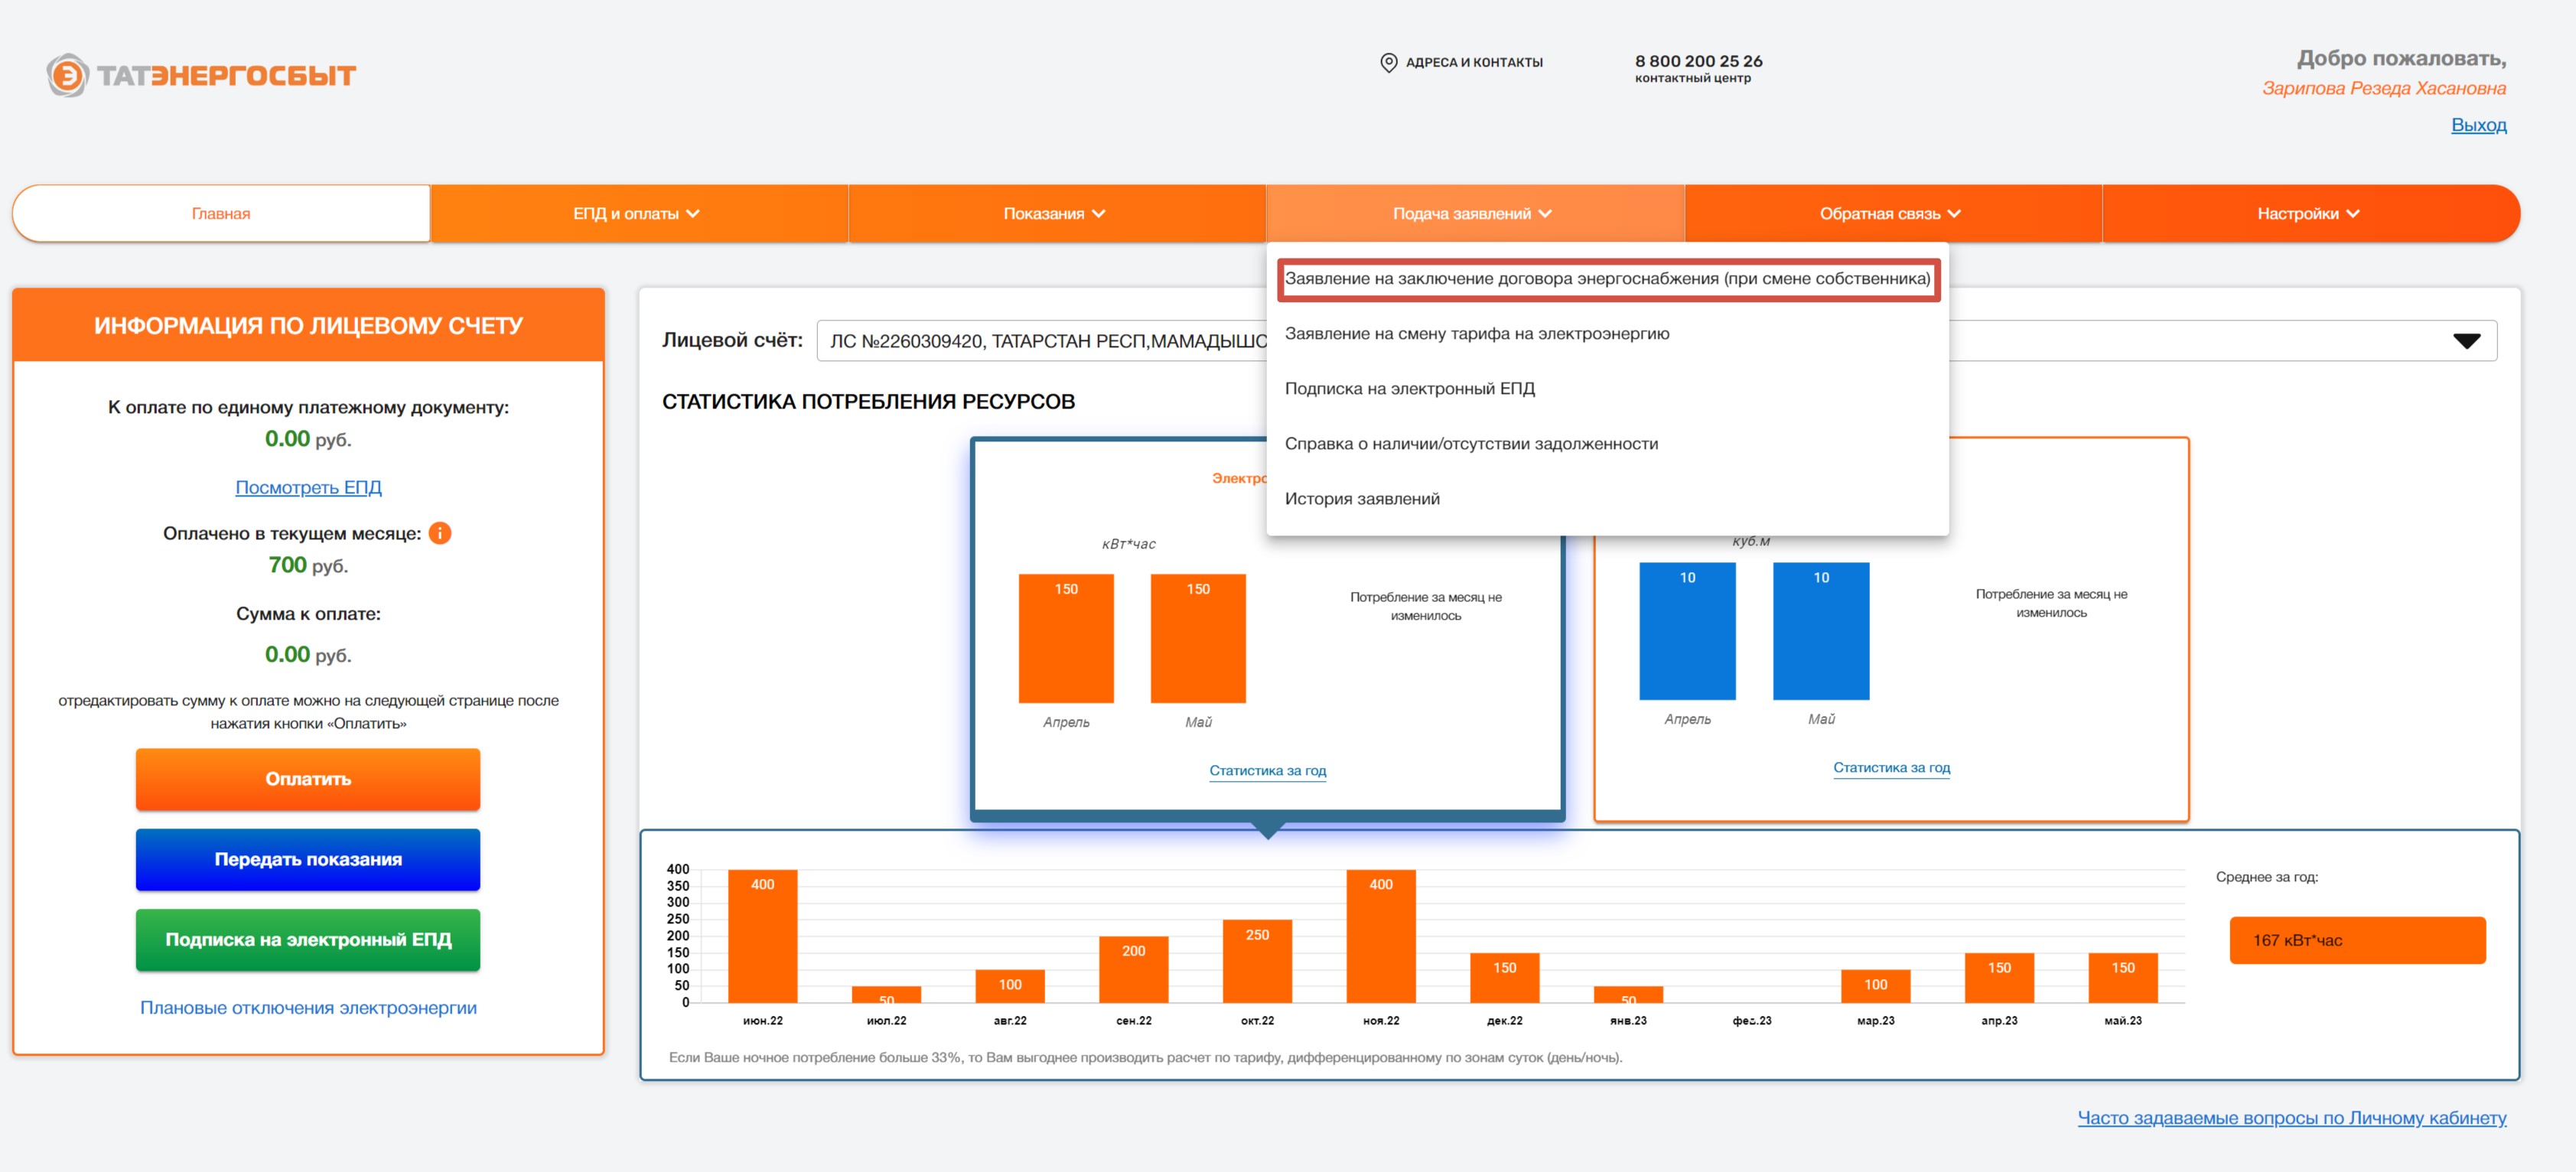The height and width of the screenshot is (1172, 2576).
Task: Click the Татэнергосбыт logo icon
Action: coord(67,76)
